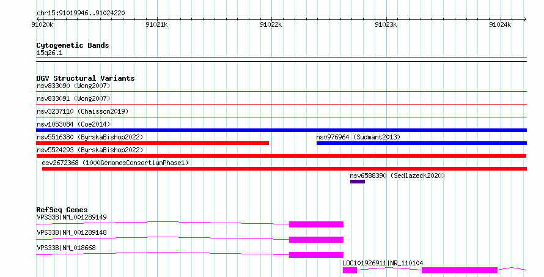
Task: Click the 91023k ruler tick label
Action: point(386,24)
